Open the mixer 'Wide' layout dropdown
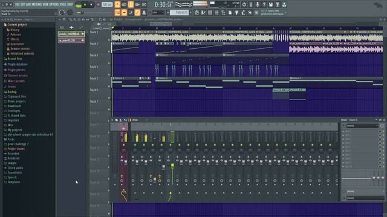The height and width of the screenshot is (217, 387). pyautogui.click(x=140, y=120)
